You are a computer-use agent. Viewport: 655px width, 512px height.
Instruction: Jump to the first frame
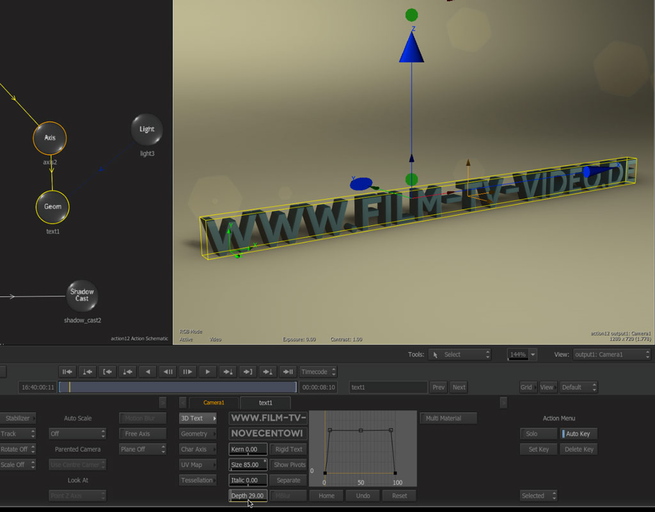click(68, 372)
